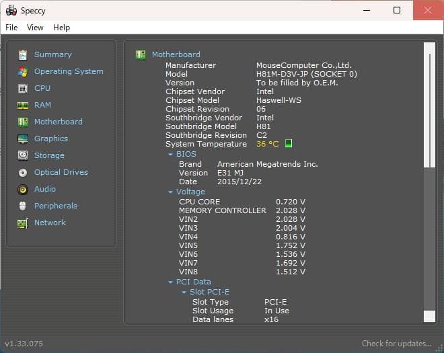
Task: Open the Graphics section
Action: pos(51,139)
